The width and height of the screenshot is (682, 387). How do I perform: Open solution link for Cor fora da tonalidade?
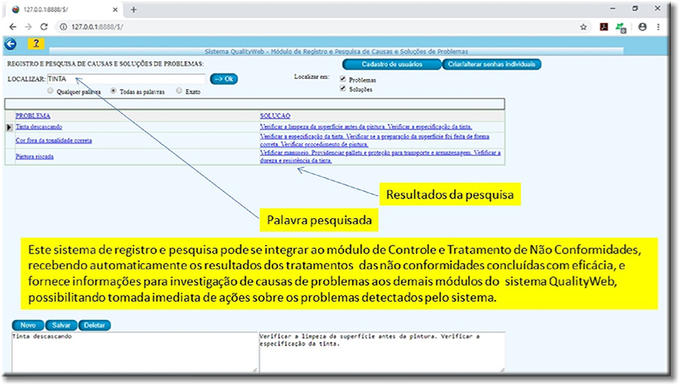tap(375, 140)
